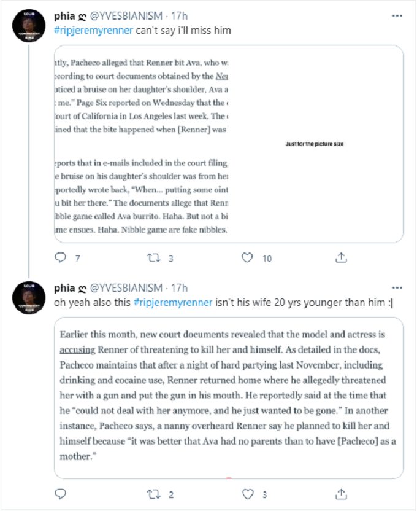
Task: Reply to the first tweet
Action: (60, 257)
